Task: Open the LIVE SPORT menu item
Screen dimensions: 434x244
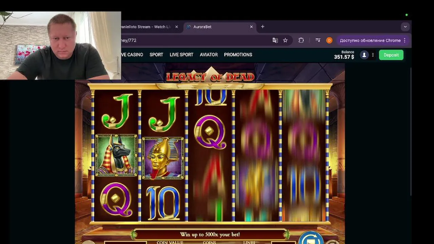Action: (x=181, y=55)
